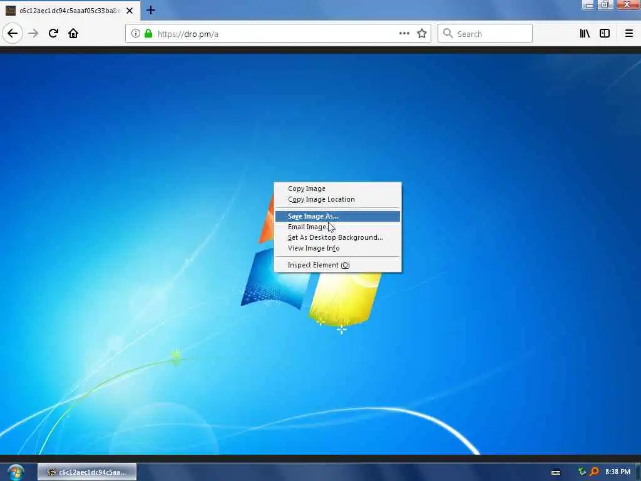Close the c6c12aec1dc94c5 tab
641x481 pixels.
[130, 11]
